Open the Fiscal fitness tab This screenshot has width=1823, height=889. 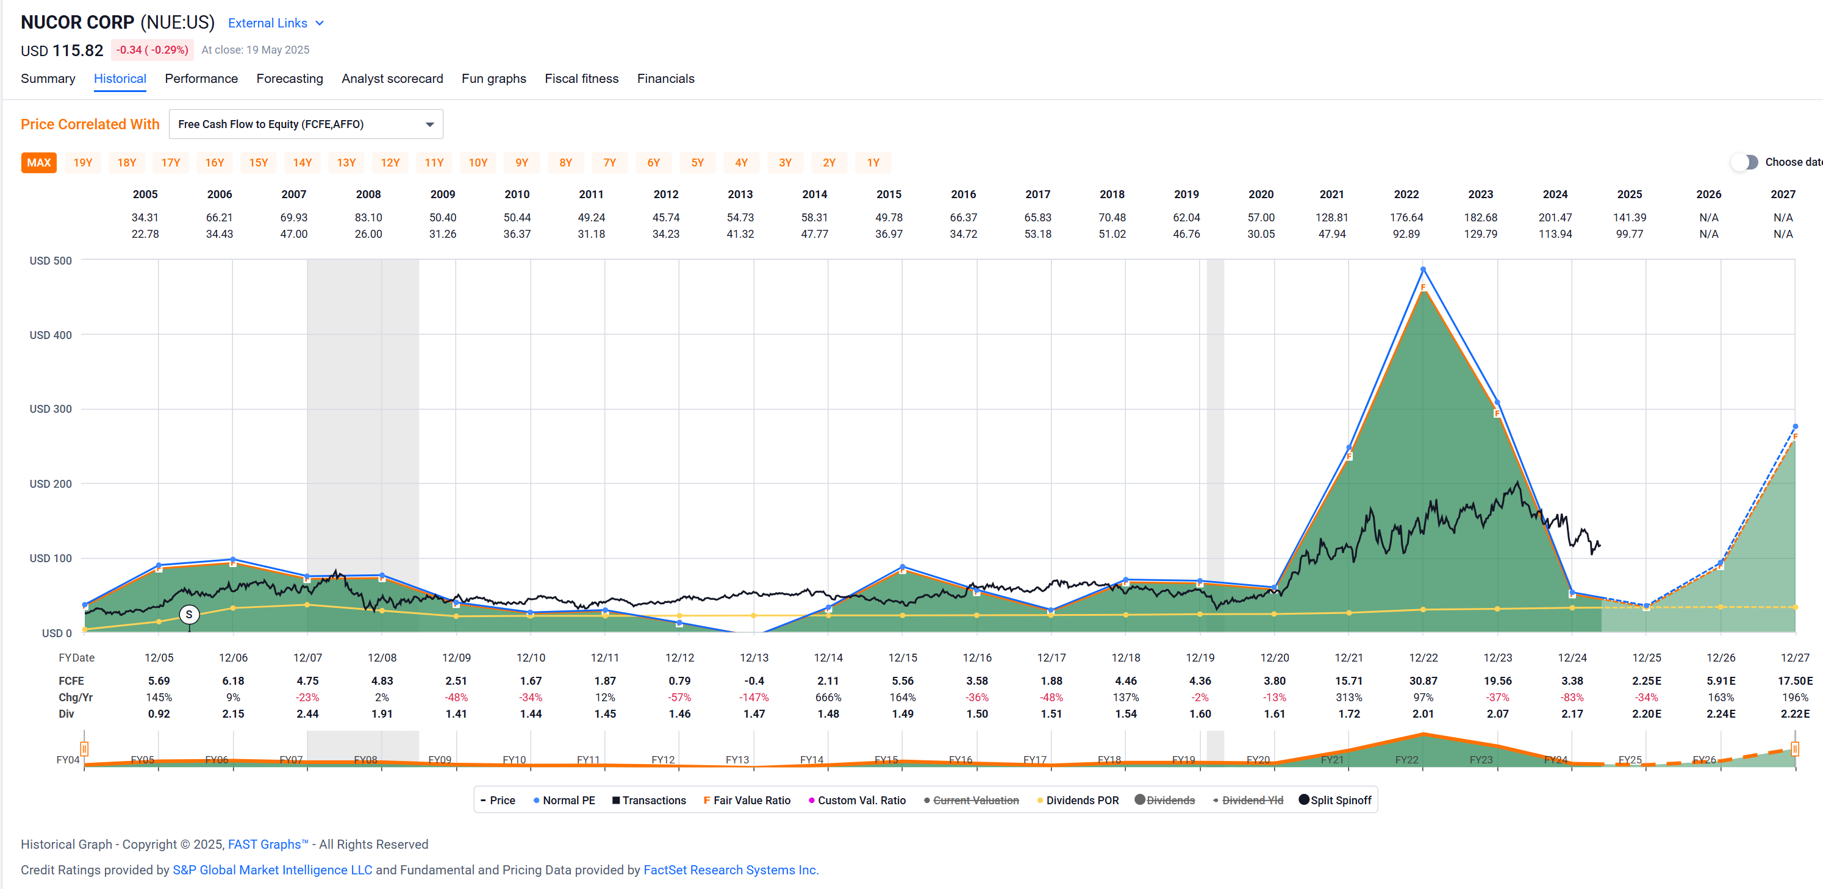(581, 79)
